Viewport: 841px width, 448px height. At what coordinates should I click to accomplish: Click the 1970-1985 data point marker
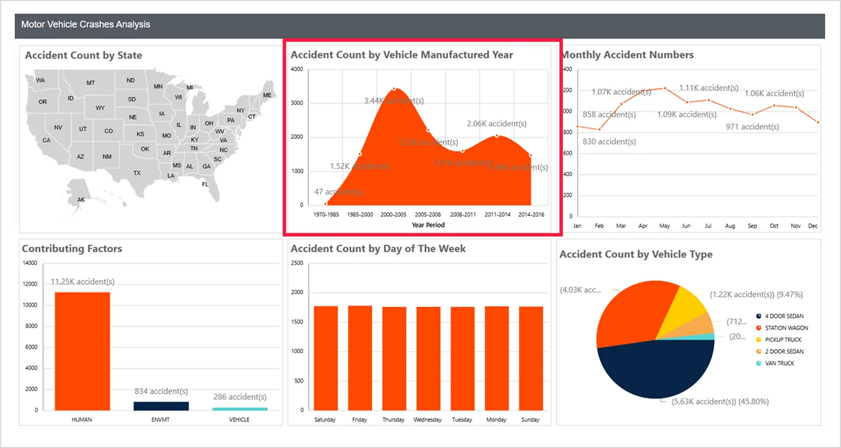click(x=326, y=204)
